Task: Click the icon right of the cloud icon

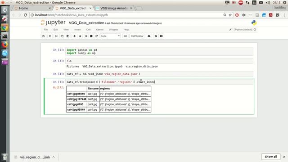Action: click(x=156, y=36)
